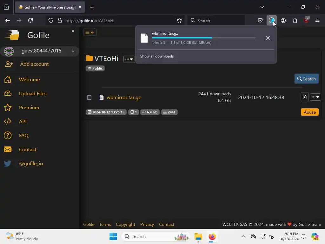Viewport: 325px width, 244px height.
Task: Open the Contact footer link
Action: coord(166,224)
